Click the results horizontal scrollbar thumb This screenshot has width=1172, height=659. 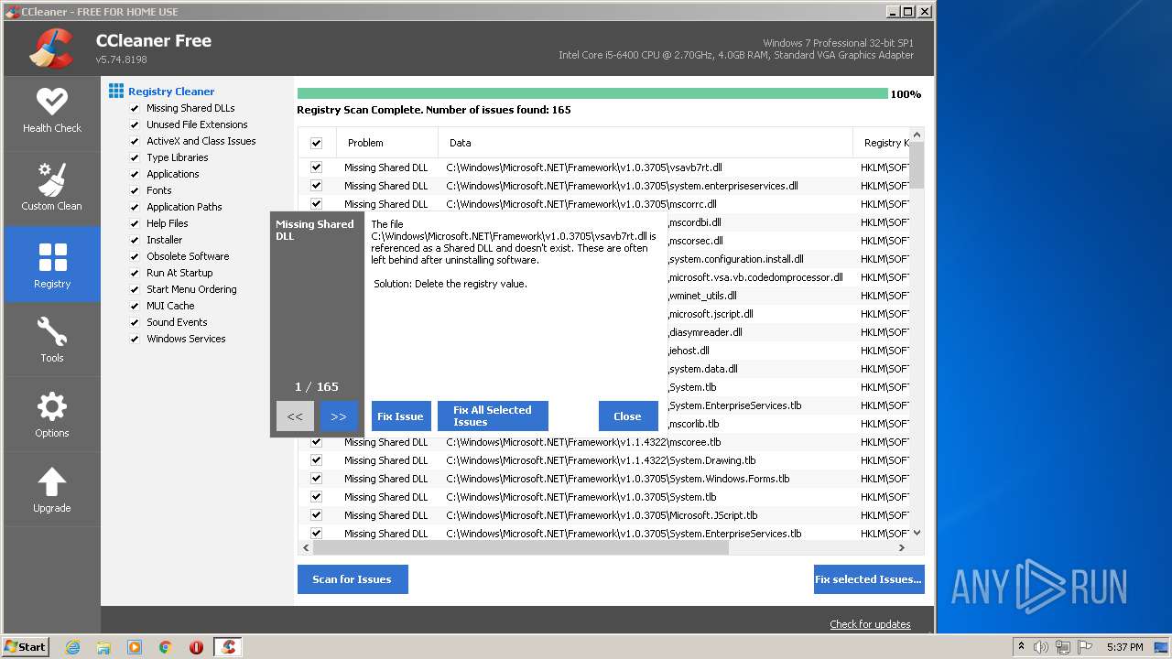pyautogui.click(x=520, y=547)
